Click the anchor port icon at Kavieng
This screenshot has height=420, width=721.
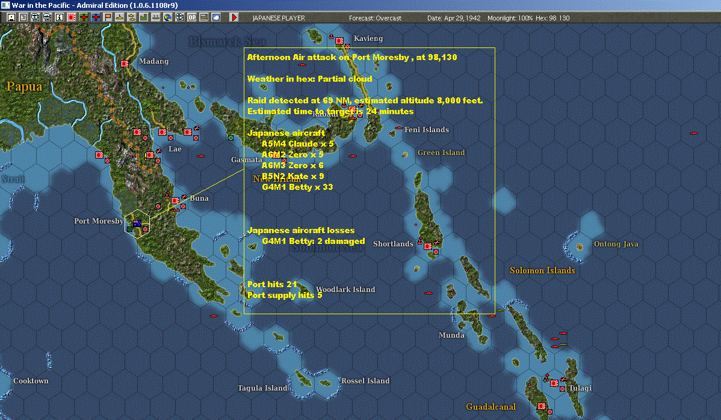tap(330, 36)
